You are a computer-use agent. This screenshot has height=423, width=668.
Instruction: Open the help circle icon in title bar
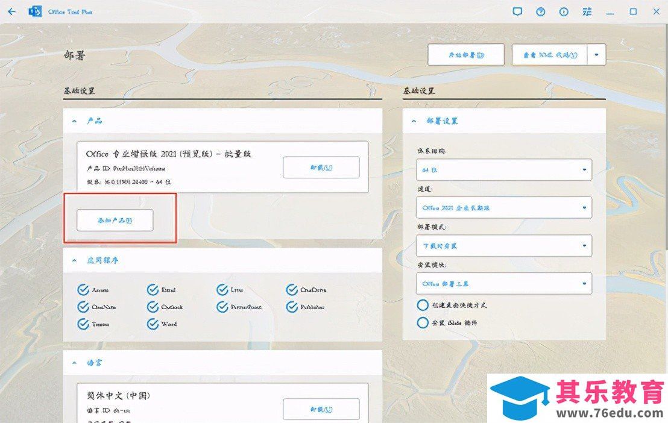541,11
